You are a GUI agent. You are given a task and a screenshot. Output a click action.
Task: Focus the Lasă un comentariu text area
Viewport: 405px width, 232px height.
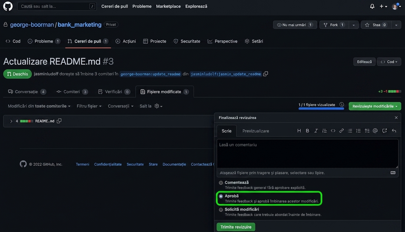point(308,154)
